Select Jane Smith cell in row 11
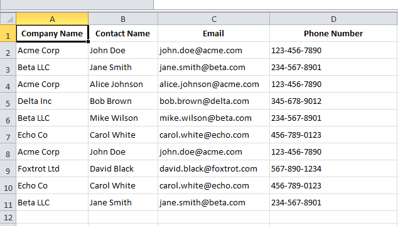The width and height of the screenshot is (398, 226). tap(123, 202)
